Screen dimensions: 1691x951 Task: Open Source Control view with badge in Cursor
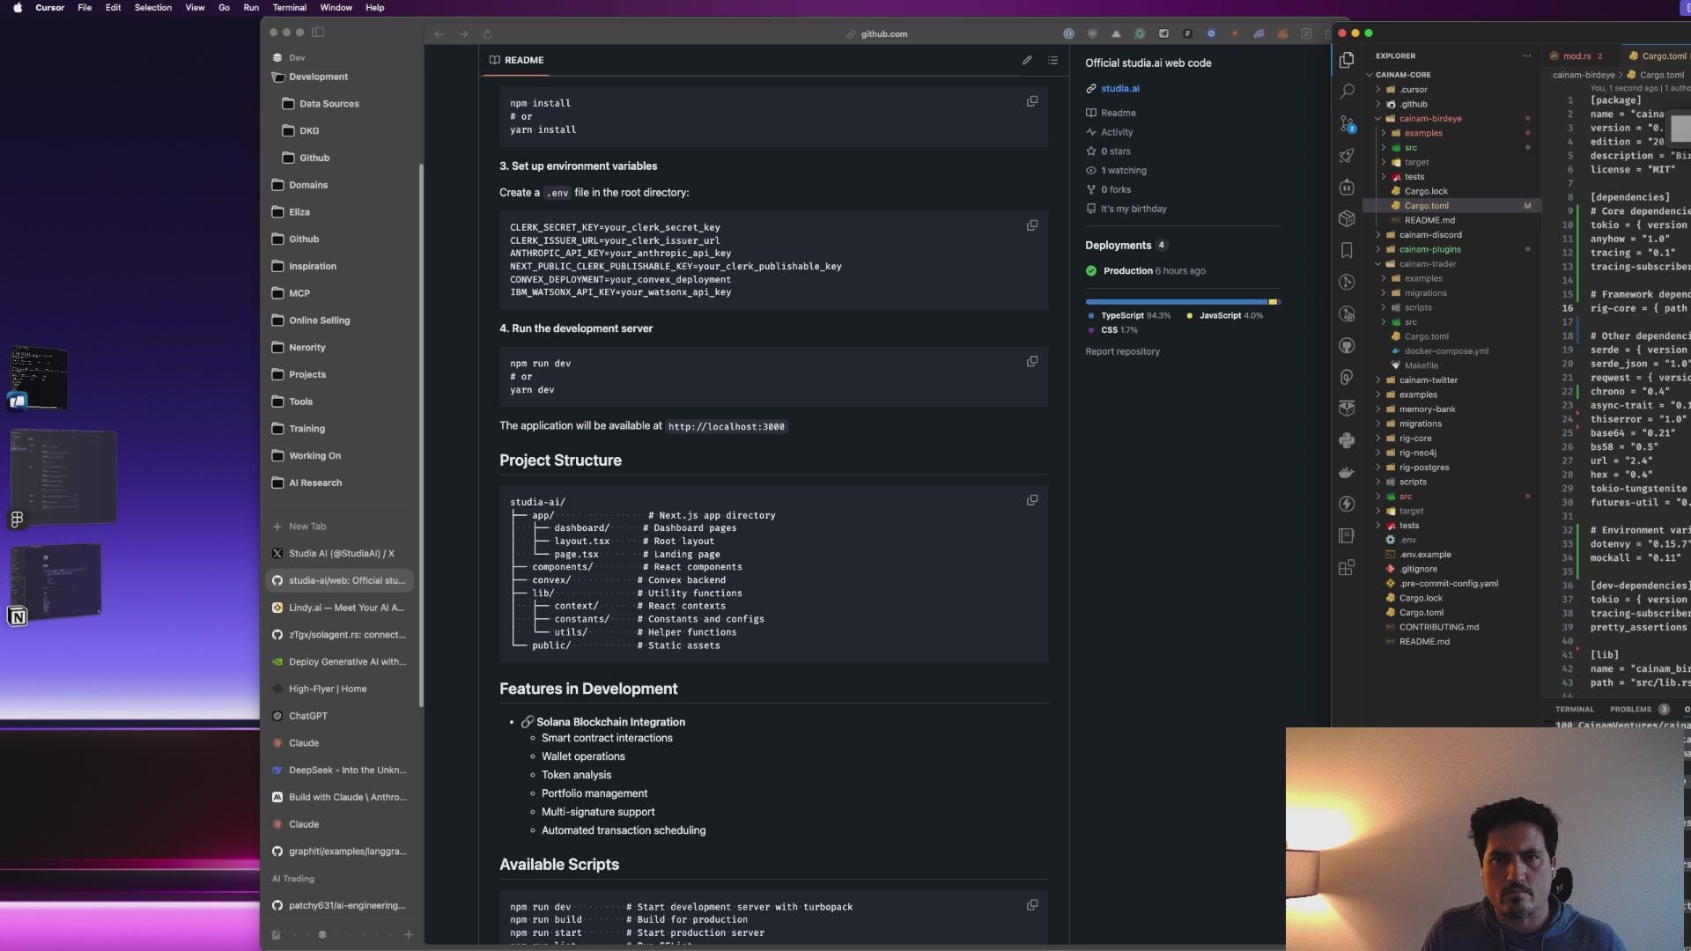coord(1347,124)
